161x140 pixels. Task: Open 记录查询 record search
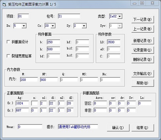click(x=143, y=50)
